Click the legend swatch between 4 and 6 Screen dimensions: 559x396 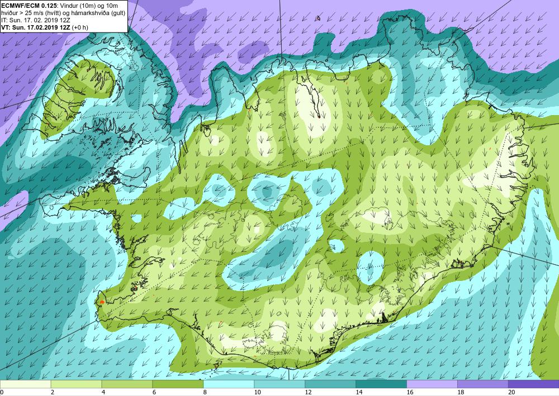(127, 384)
